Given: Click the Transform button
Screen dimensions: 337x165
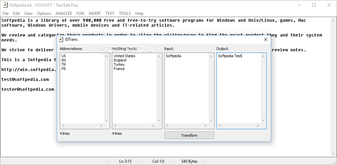Looking at the screenshot, I should (189, 135).
